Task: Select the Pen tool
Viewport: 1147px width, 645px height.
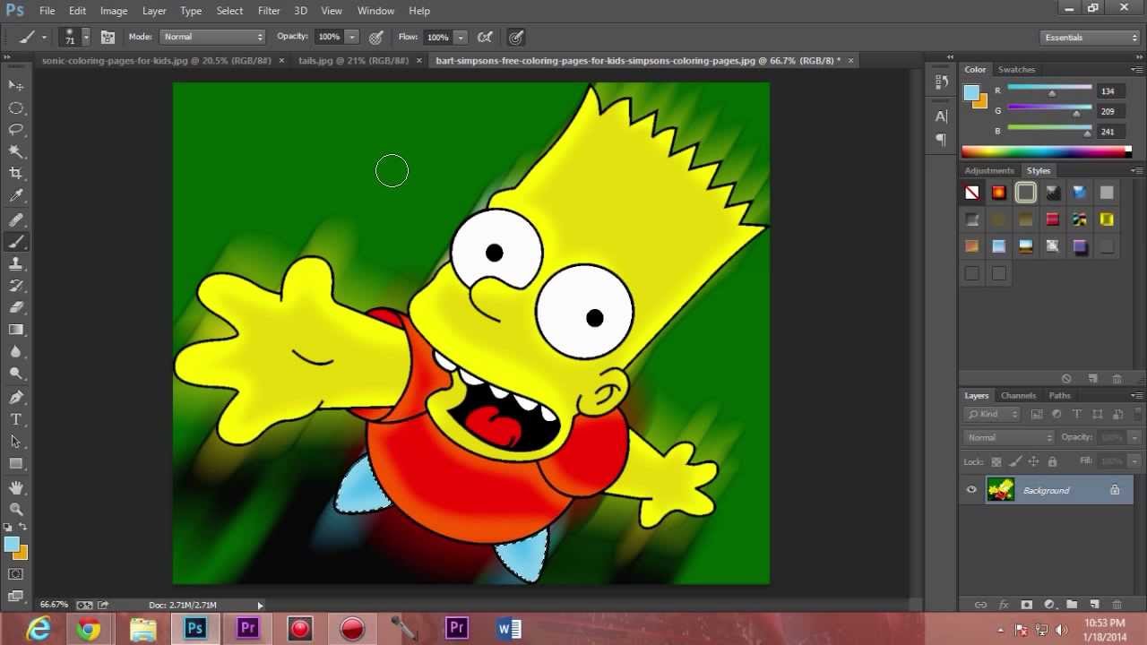Action: [16, 397]
